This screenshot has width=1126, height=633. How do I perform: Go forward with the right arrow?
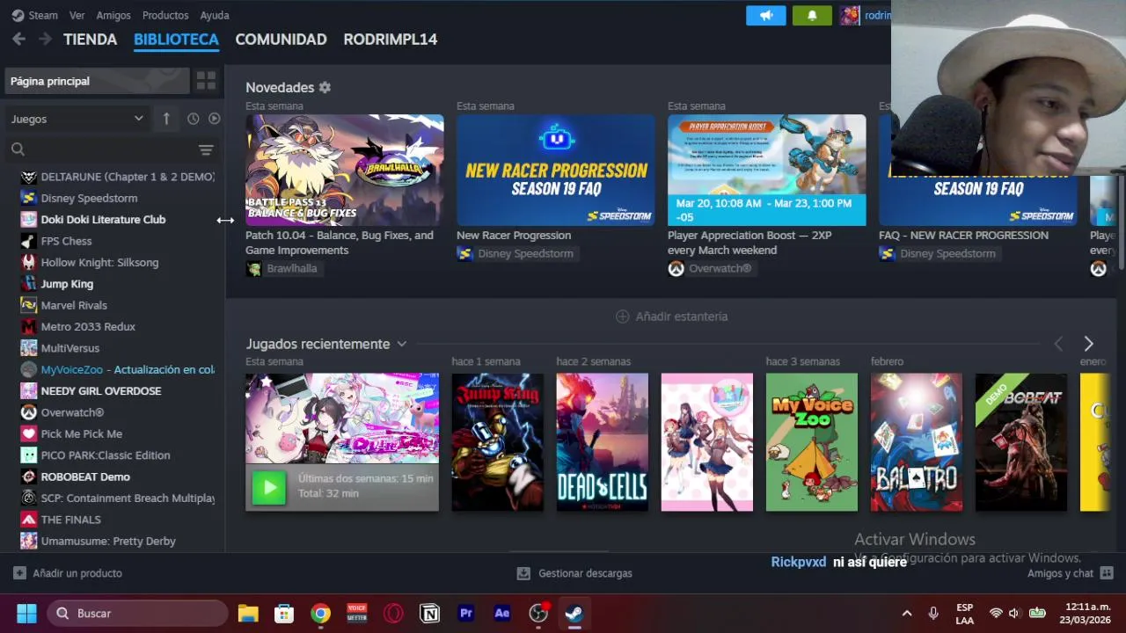coord(45,39)
